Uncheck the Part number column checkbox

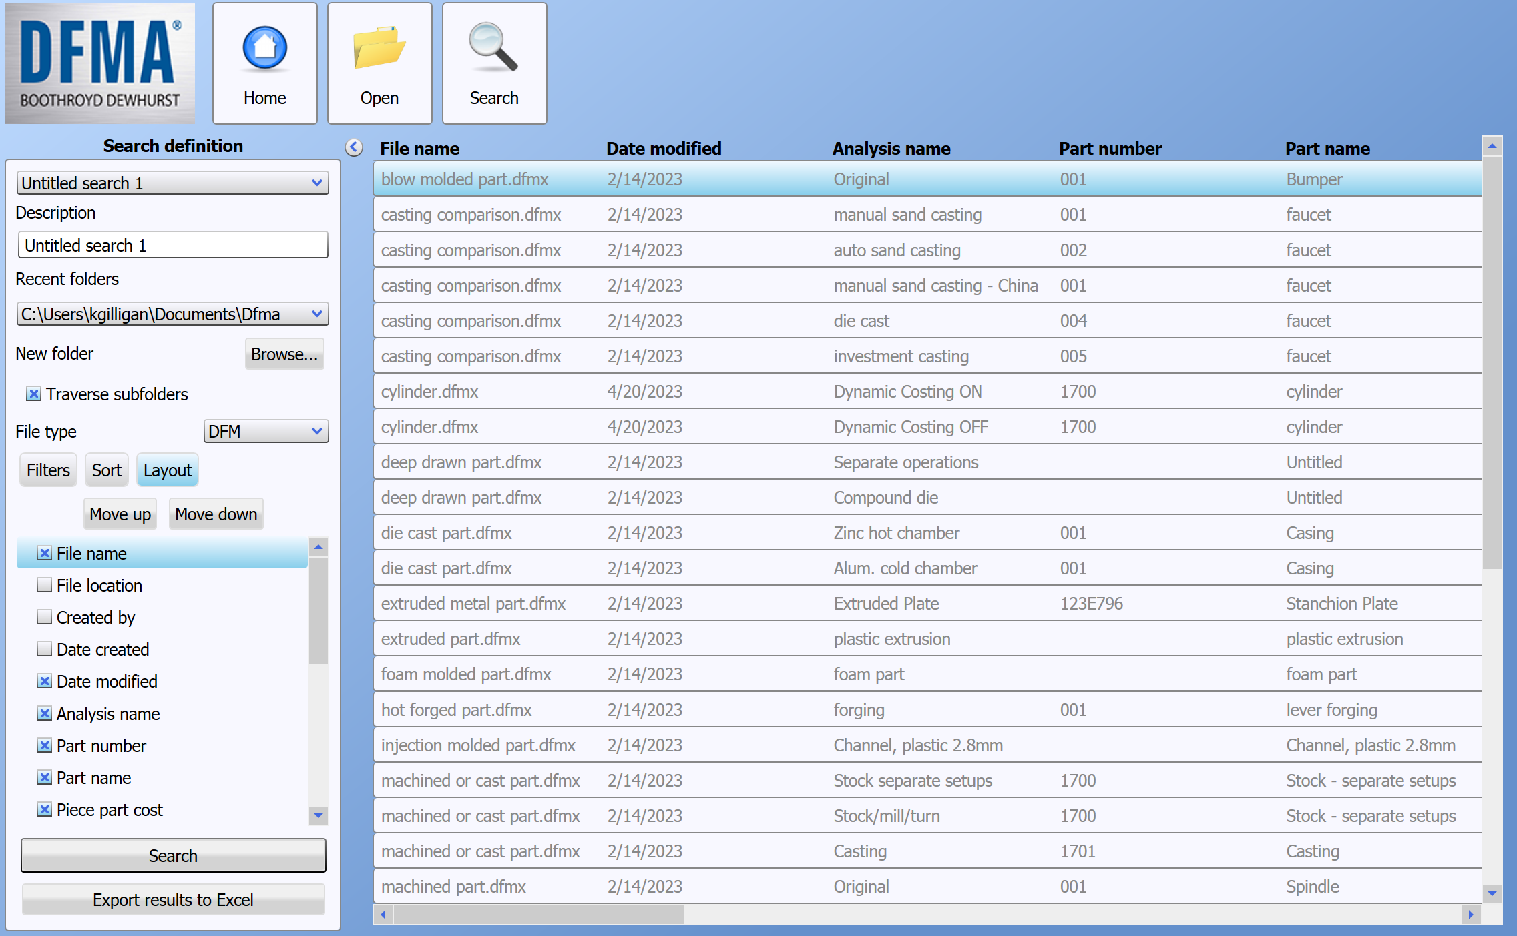[44, 745]
